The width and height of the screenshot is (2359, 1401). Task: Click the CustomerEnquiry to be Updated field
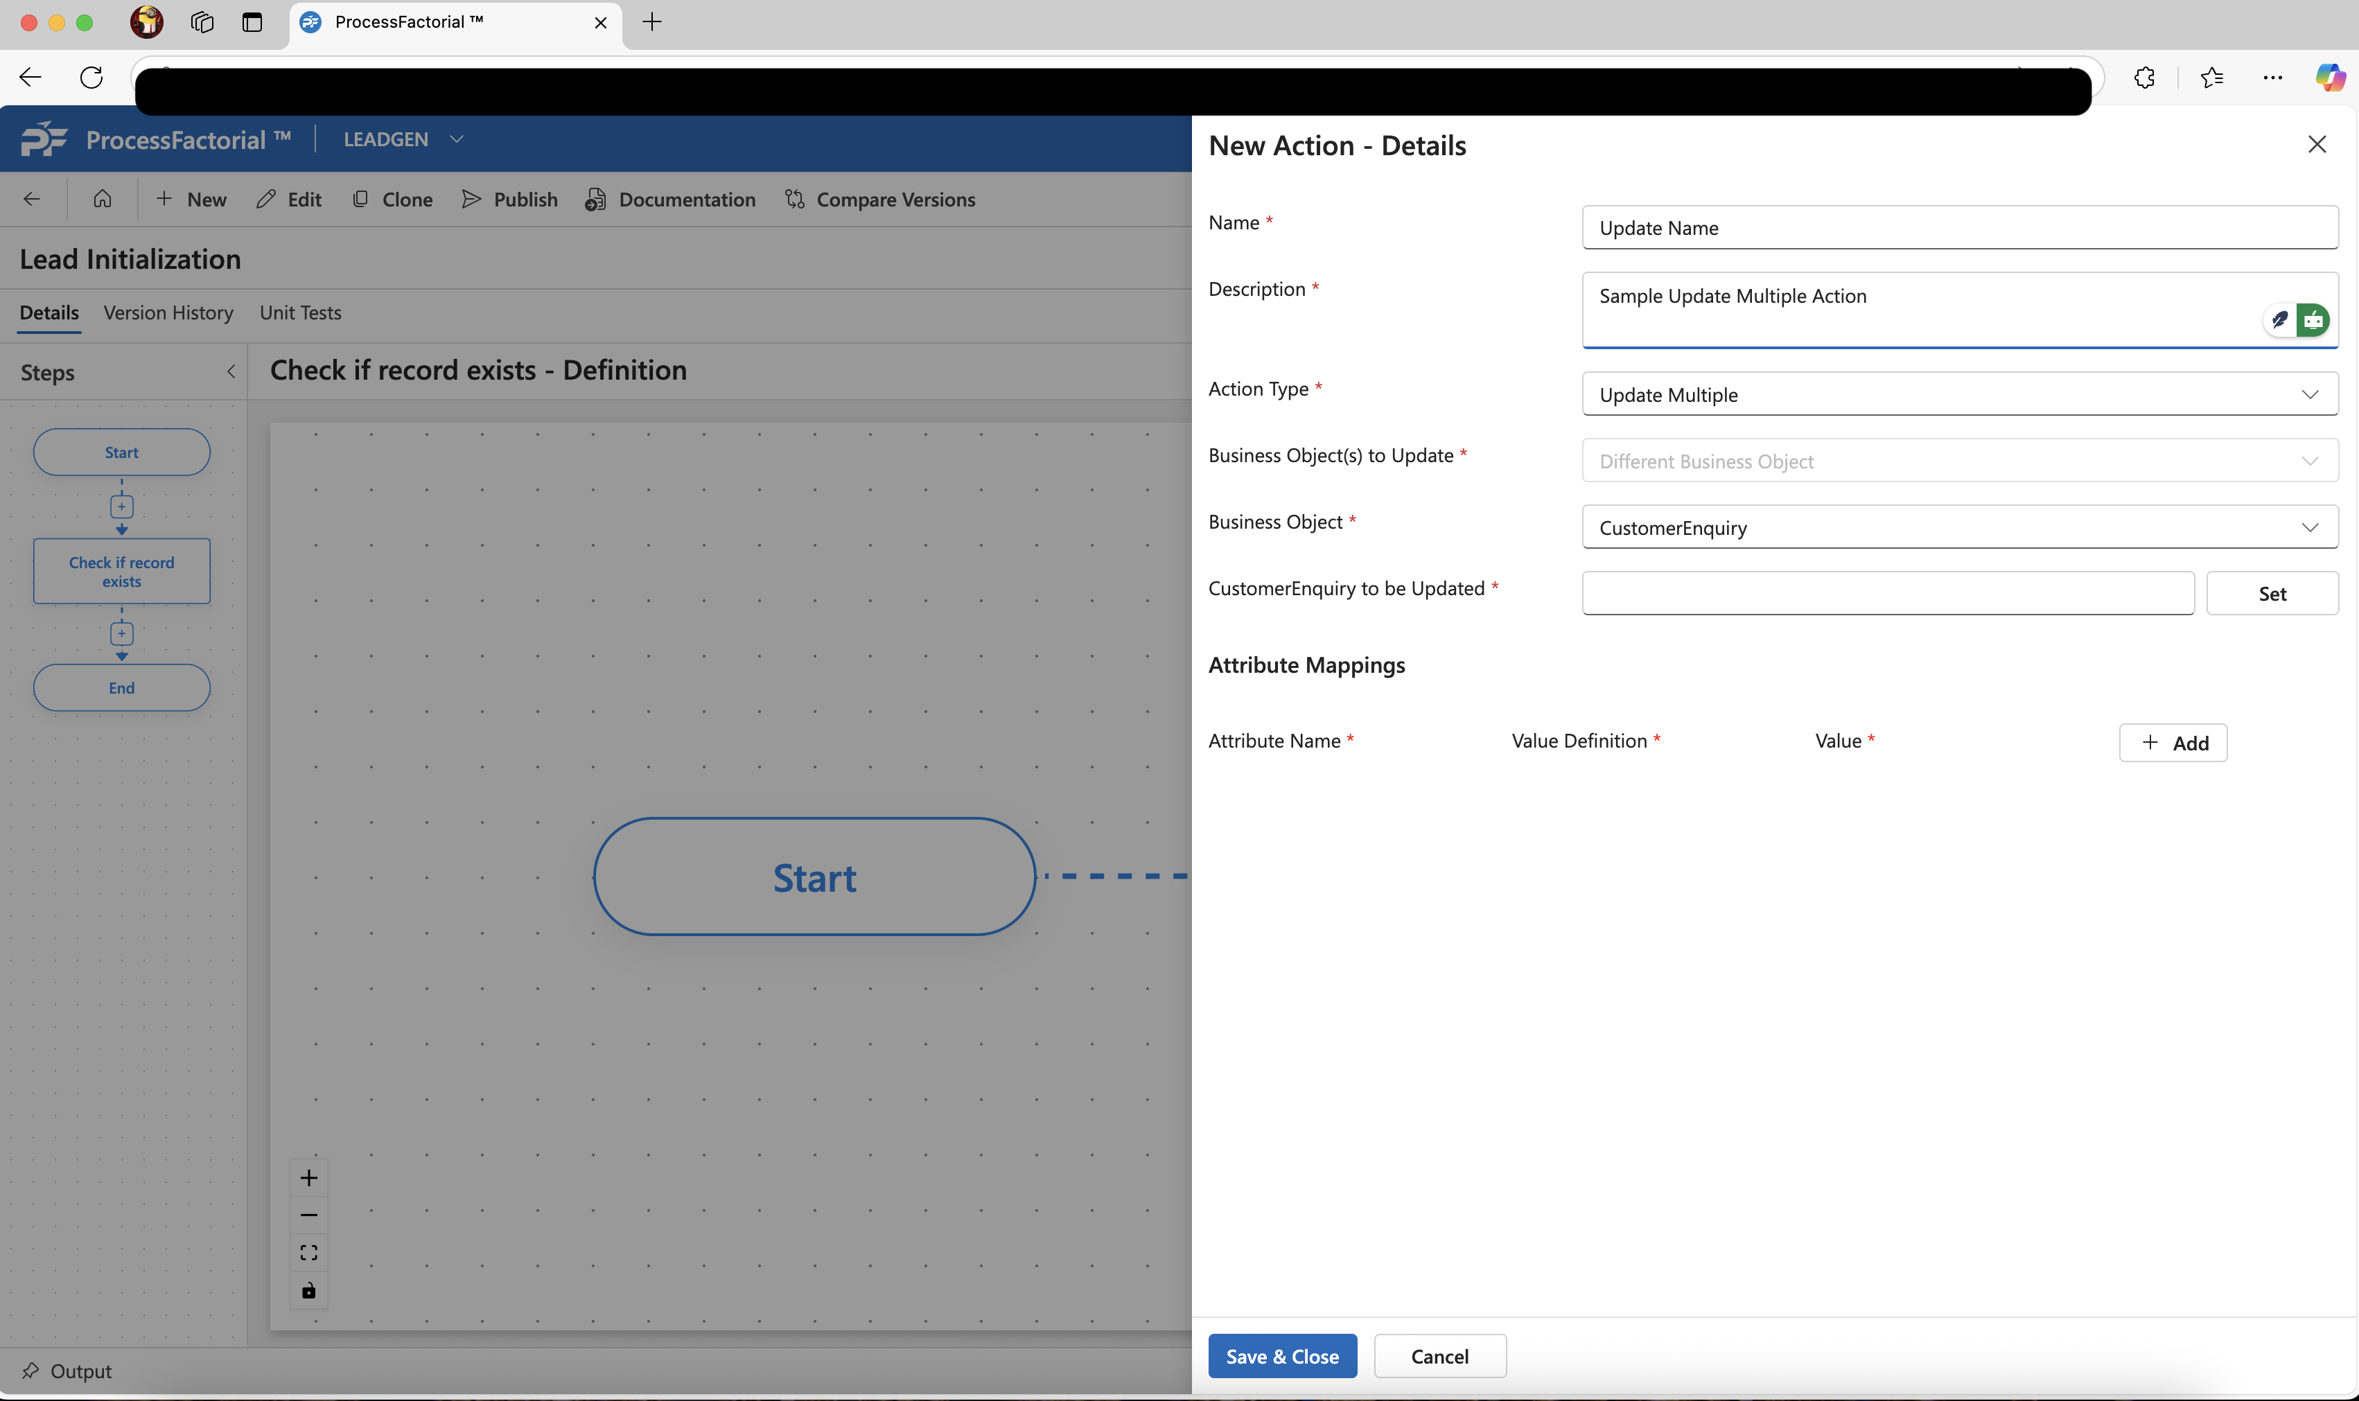coord(1888,594)
